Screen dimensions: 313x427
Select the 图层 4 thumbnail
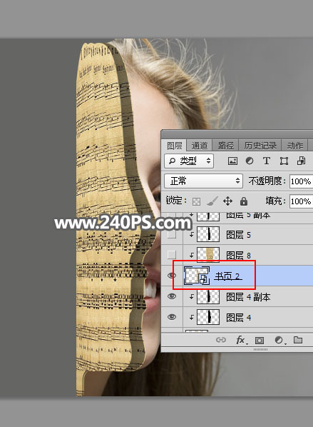point(208,317)
